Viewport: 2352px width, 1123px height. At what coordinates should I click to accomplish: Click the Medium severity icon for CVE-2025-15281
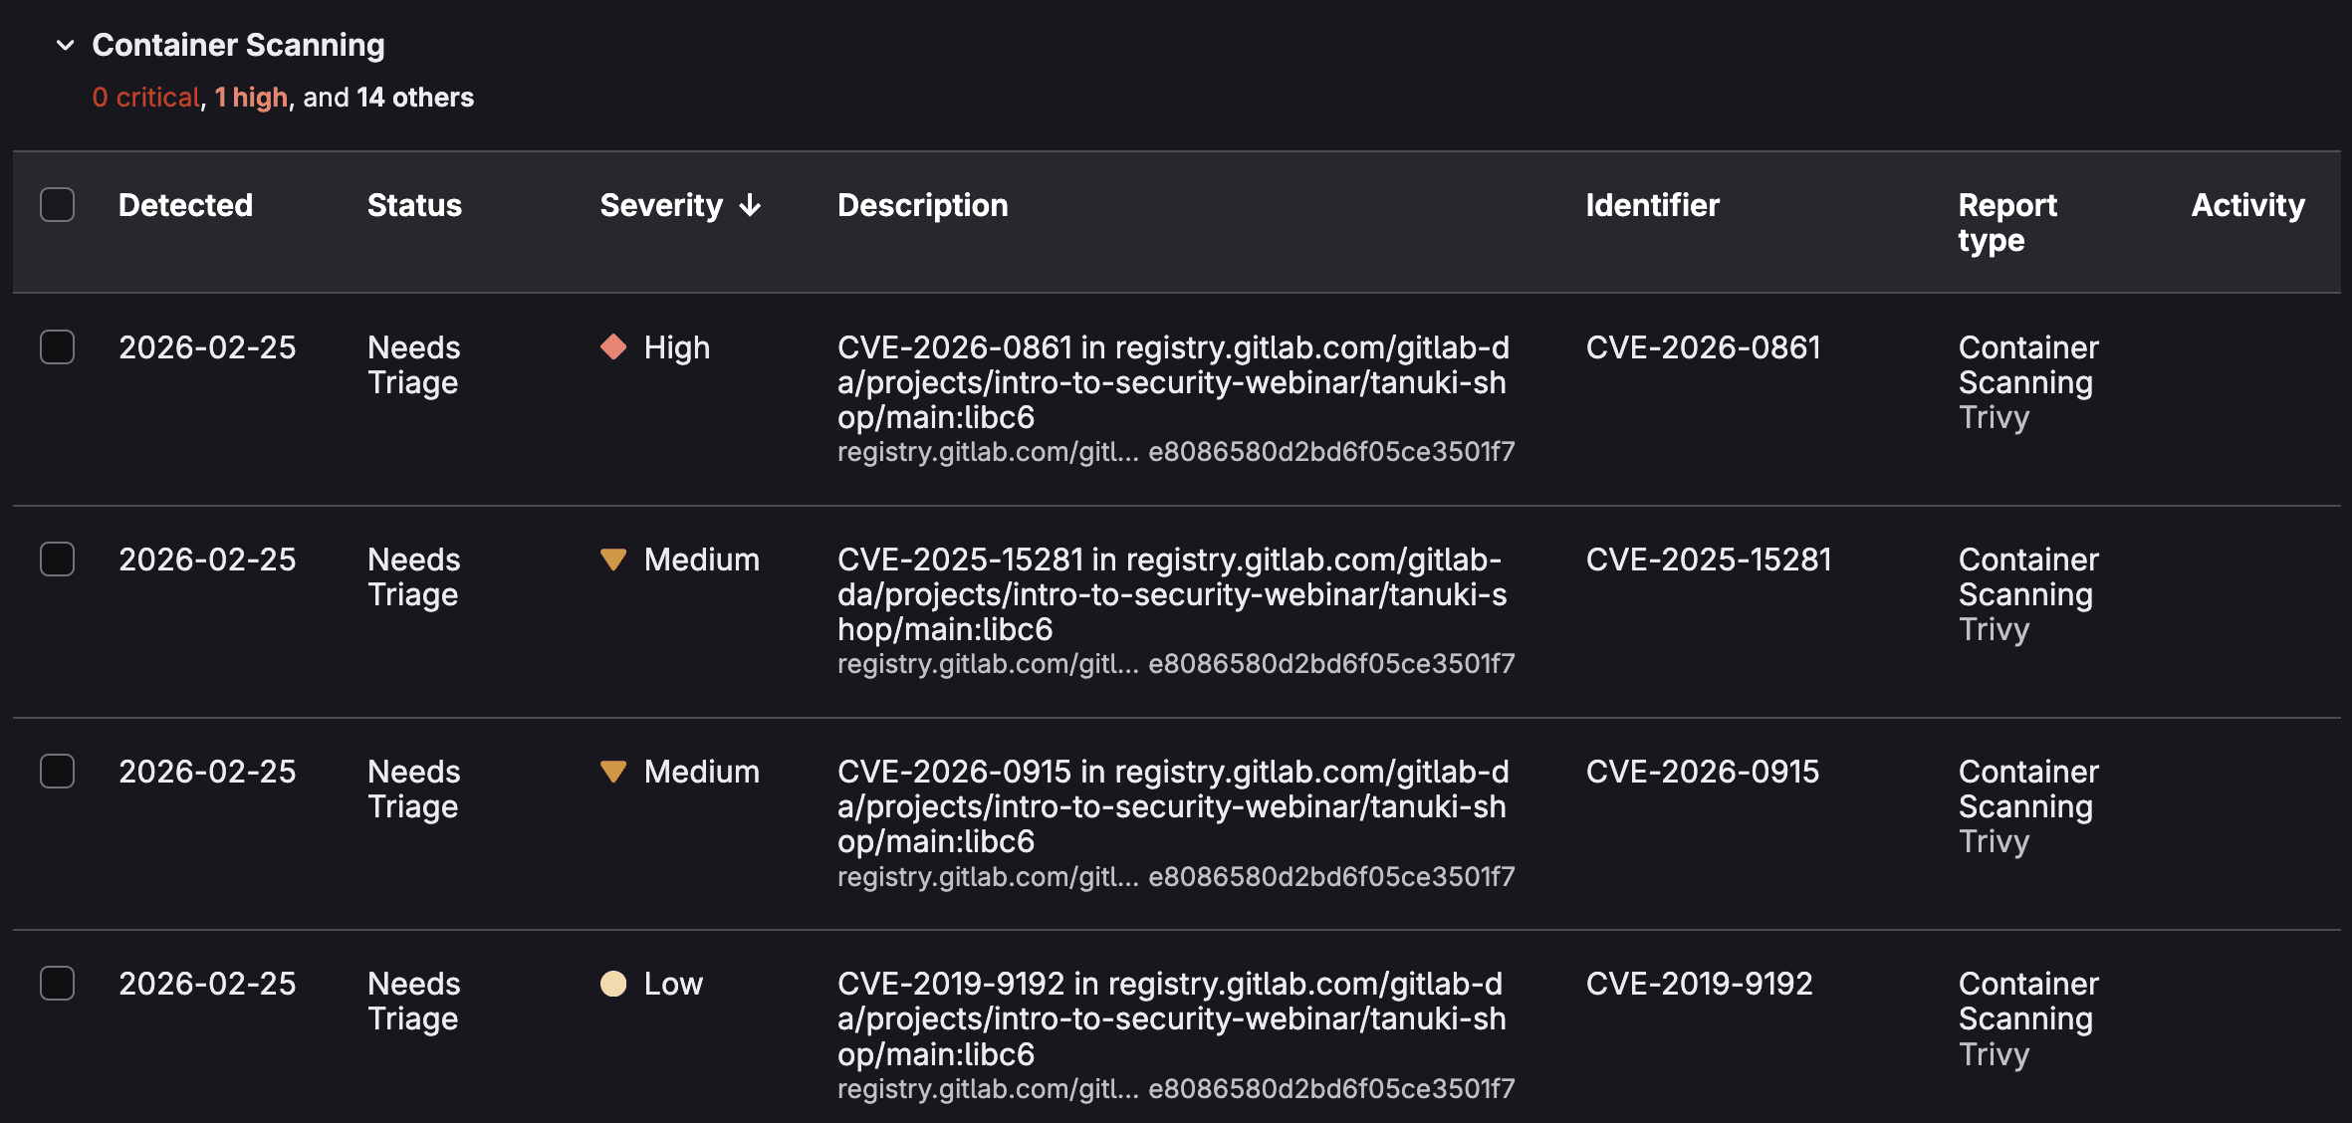613,560
